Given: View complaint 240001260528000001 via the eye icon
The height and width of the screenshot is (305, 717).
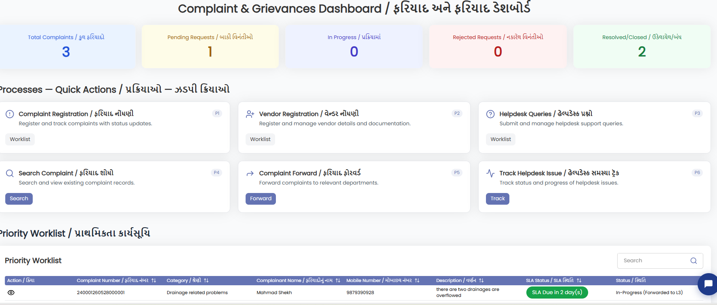Looking at the screenshot, I should (11, 293).
